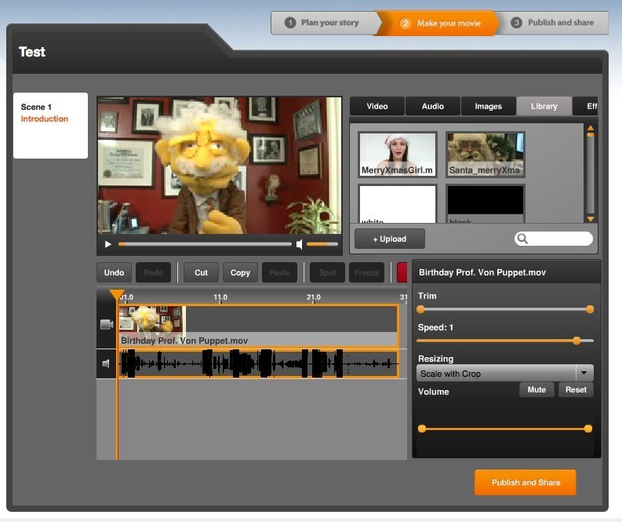622x522 pixels.
Task: Open the Library tab
Action: click(x=544, y=107)
